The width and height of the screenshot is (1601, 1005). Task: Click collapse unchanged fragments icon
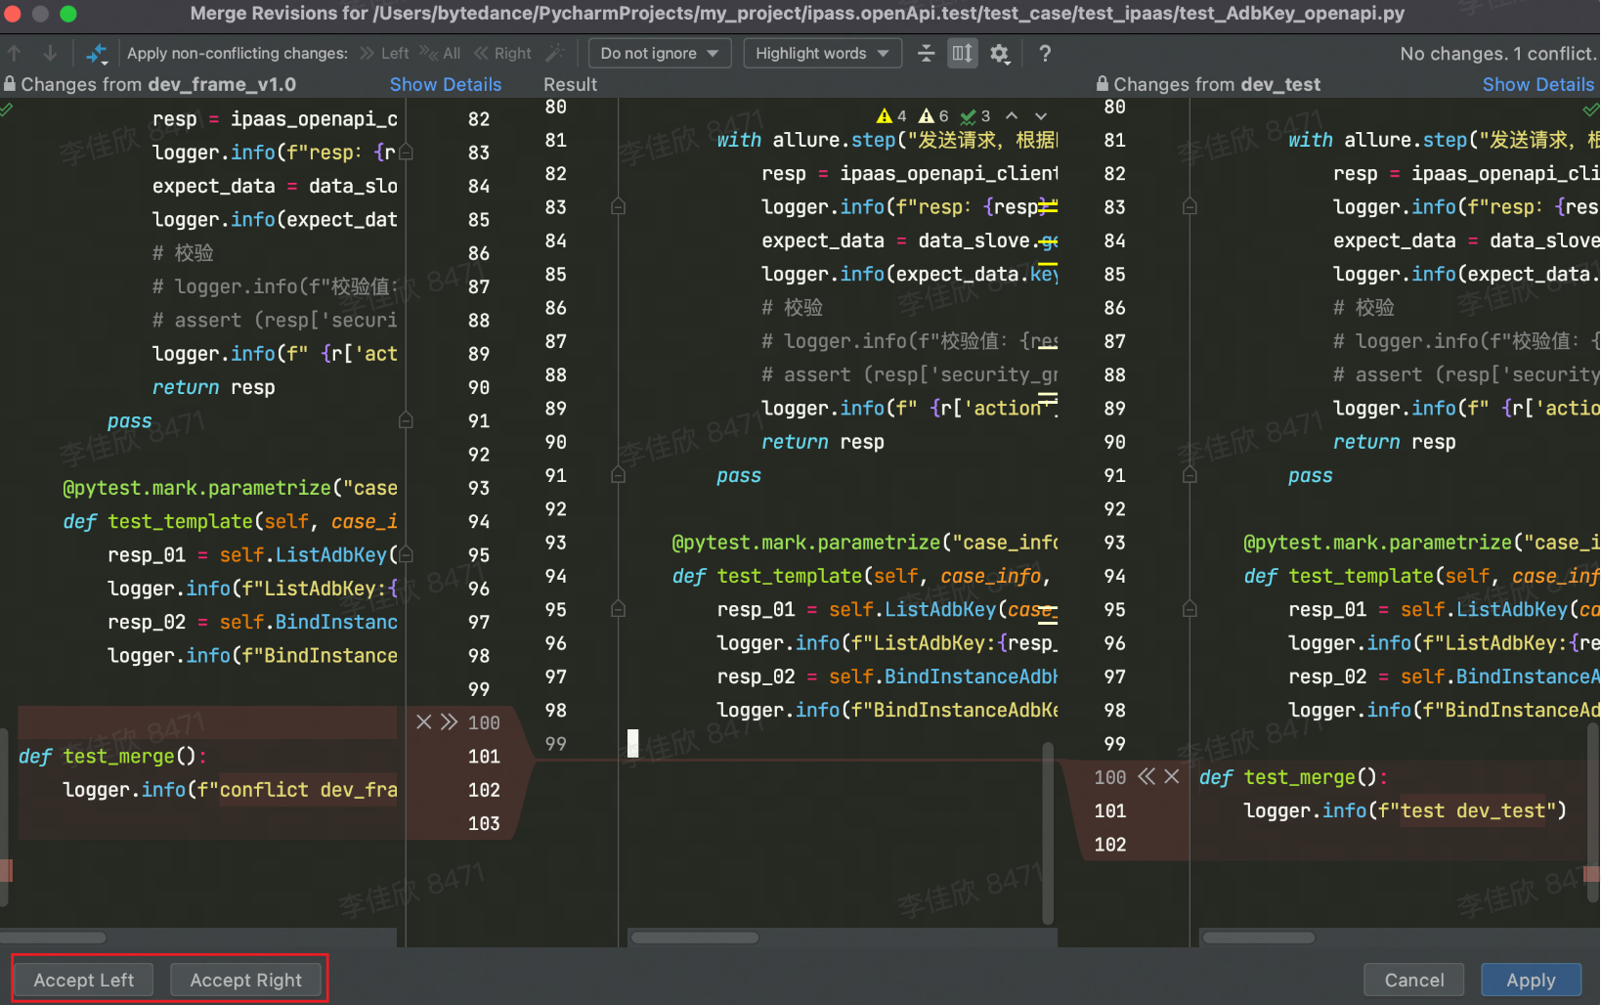[927, 53]
